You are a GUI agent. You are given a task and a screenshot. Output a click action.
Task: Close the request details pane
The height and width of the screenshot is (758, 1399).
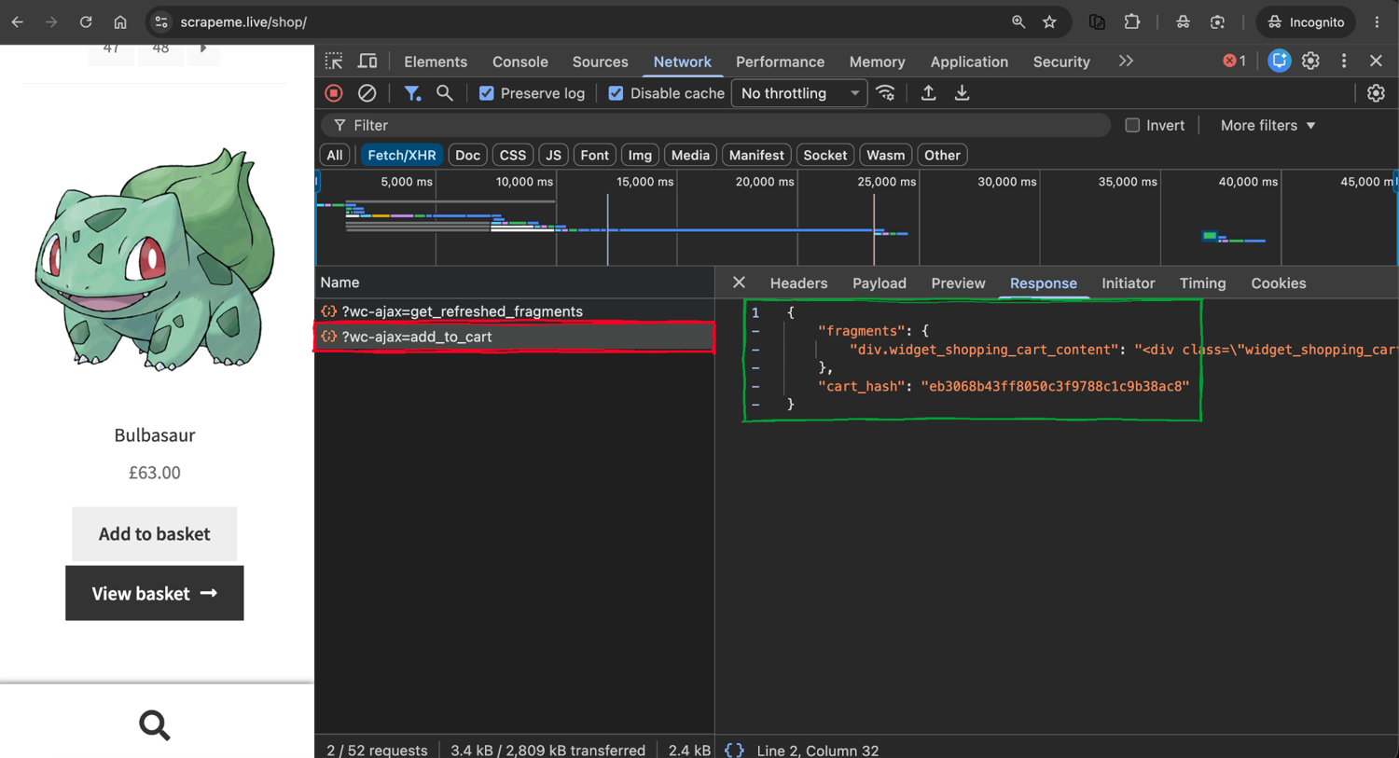739,283
